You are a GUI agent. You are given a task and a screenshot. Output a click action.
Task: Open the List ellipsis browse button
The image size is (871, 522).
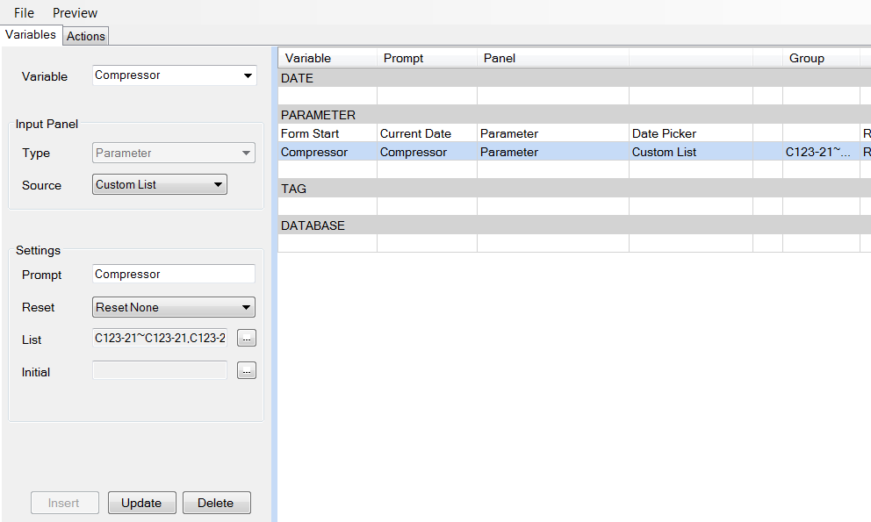point(247,338)
